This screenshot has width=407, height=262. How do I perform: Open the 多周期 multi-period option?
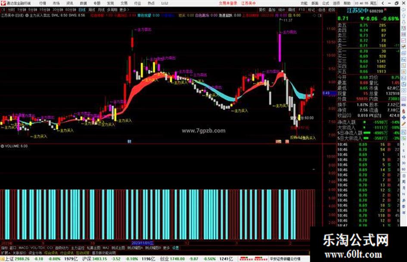(112, 9)
